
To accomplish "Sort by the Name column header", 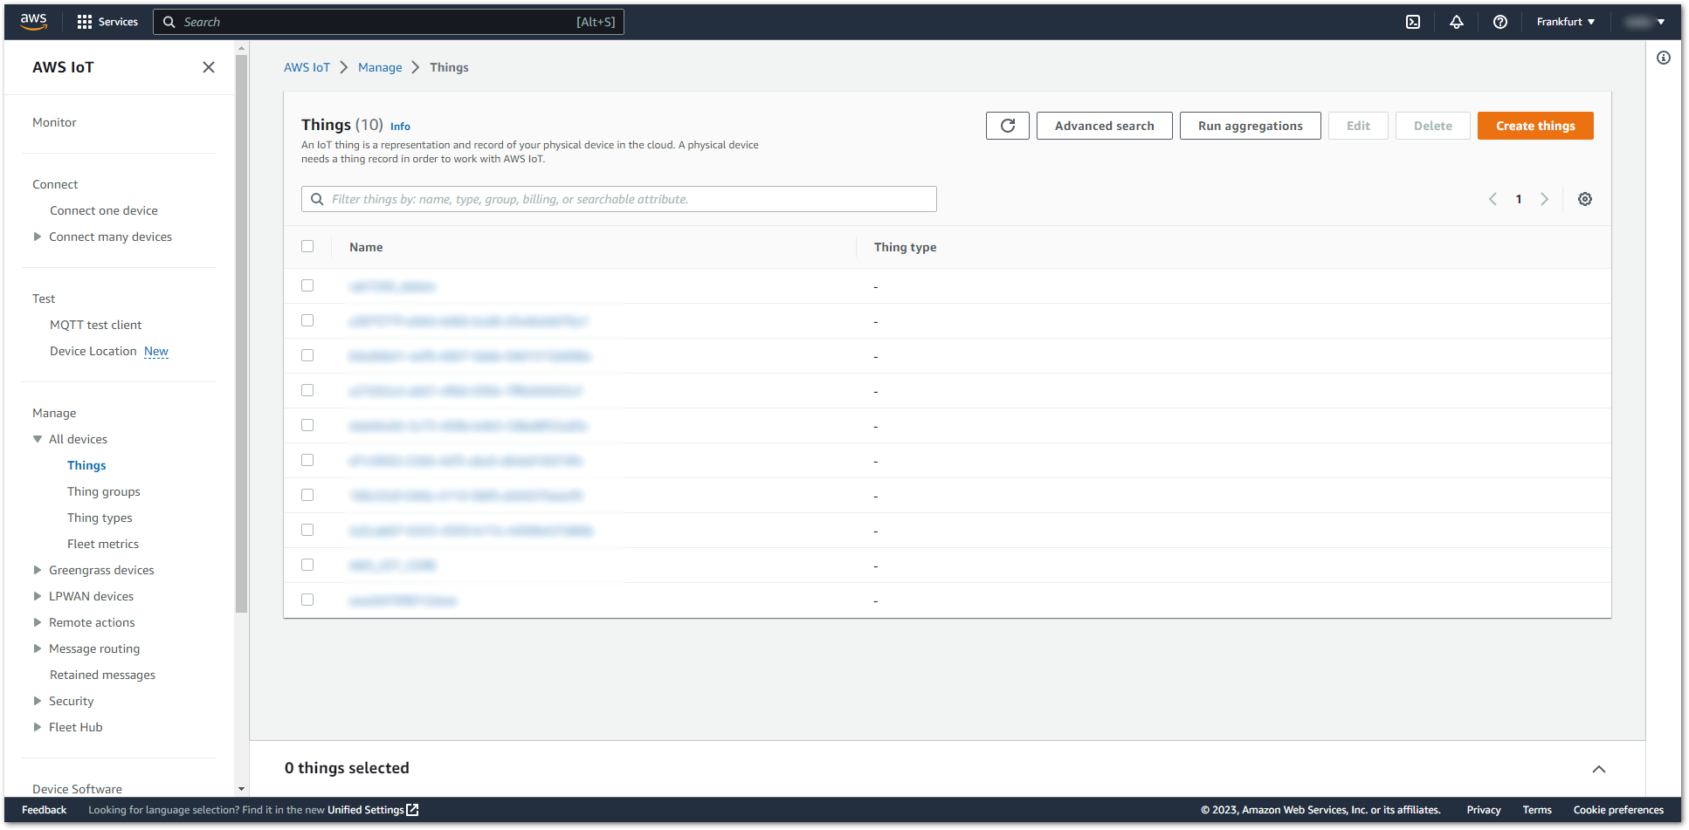I will coord(366,247).
